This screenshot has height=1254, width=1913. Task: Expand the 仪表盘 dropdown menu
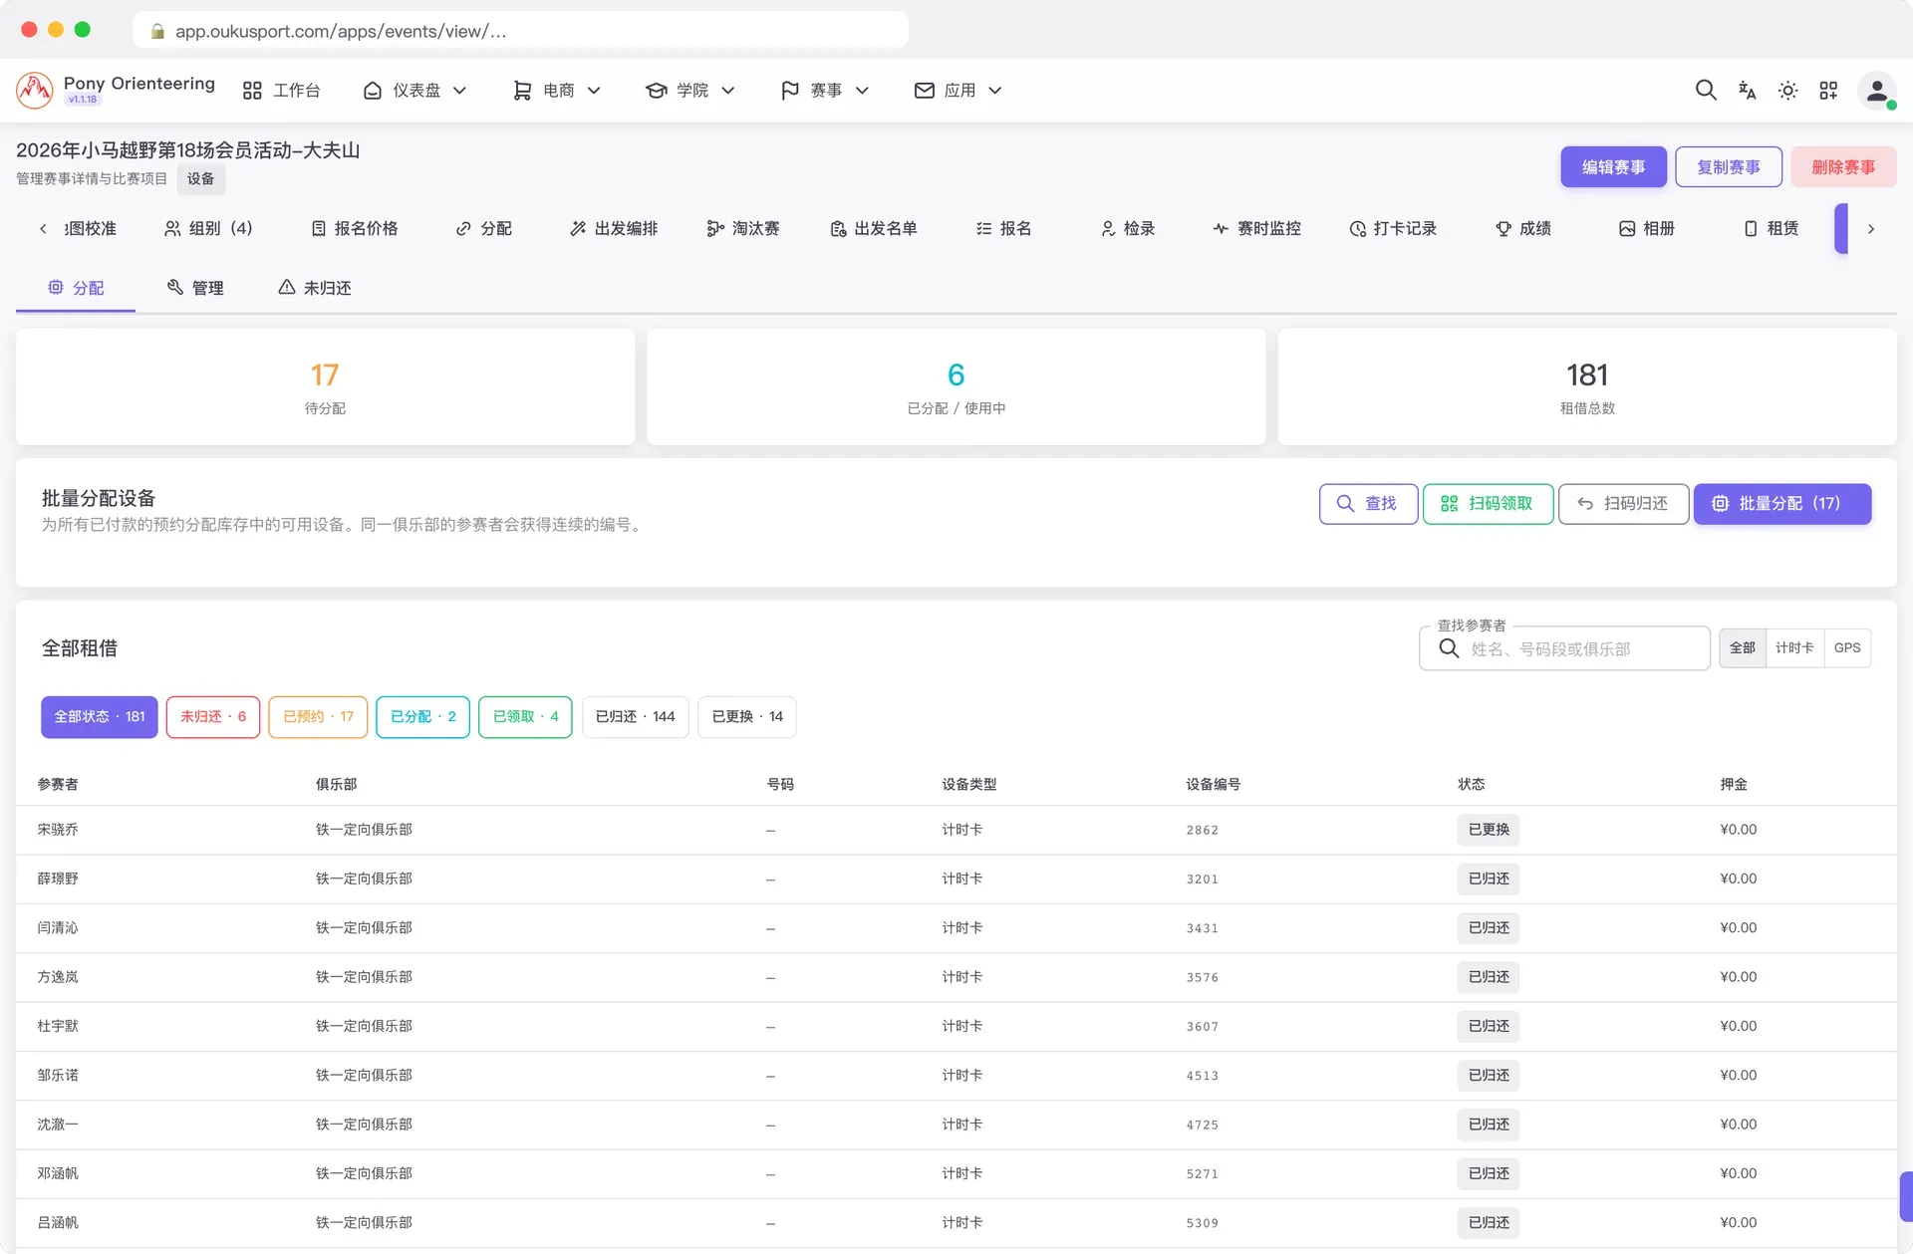[x=414, y=91]
